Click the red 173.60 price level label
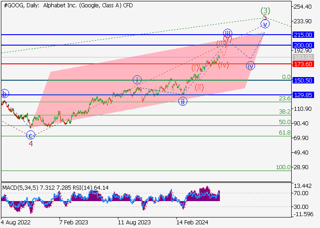The image size is (320, 228). (303, 64)
